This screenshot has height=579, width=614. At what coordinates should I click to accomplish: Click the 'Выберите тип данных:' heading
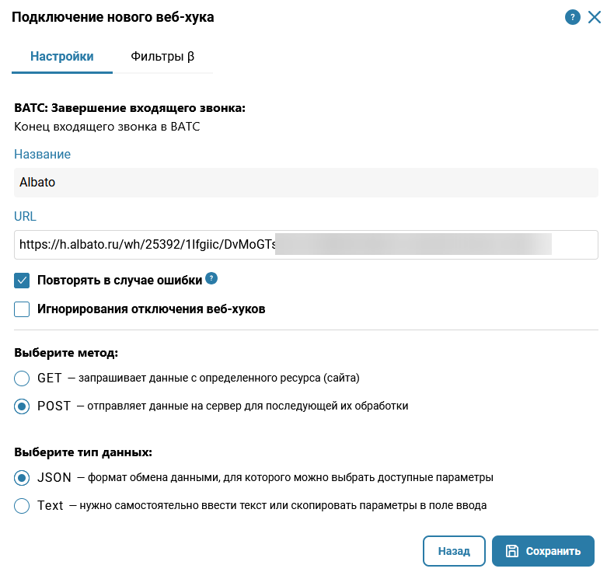pos(83,452)
